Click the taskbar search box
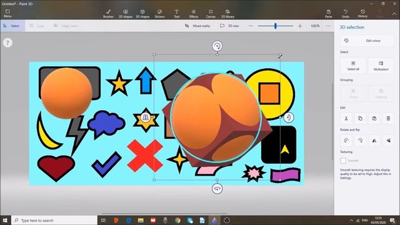400x225 pixels. [x=54, y=220]
